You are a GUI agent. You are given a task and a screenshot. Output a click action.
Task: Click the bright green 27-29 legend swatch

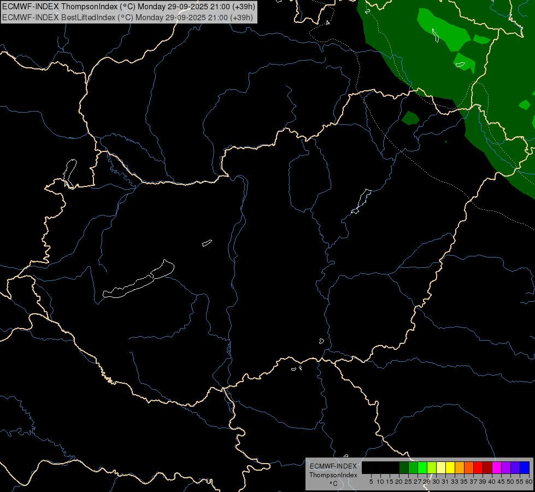tap(422, 467)
